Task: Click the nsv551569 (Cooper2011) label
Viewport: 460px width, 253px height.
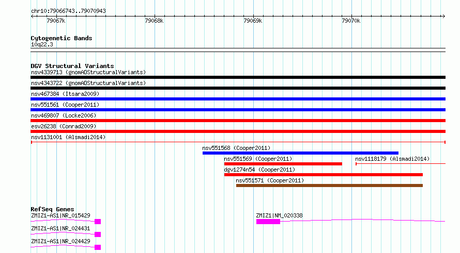Action: click(258, 159)
